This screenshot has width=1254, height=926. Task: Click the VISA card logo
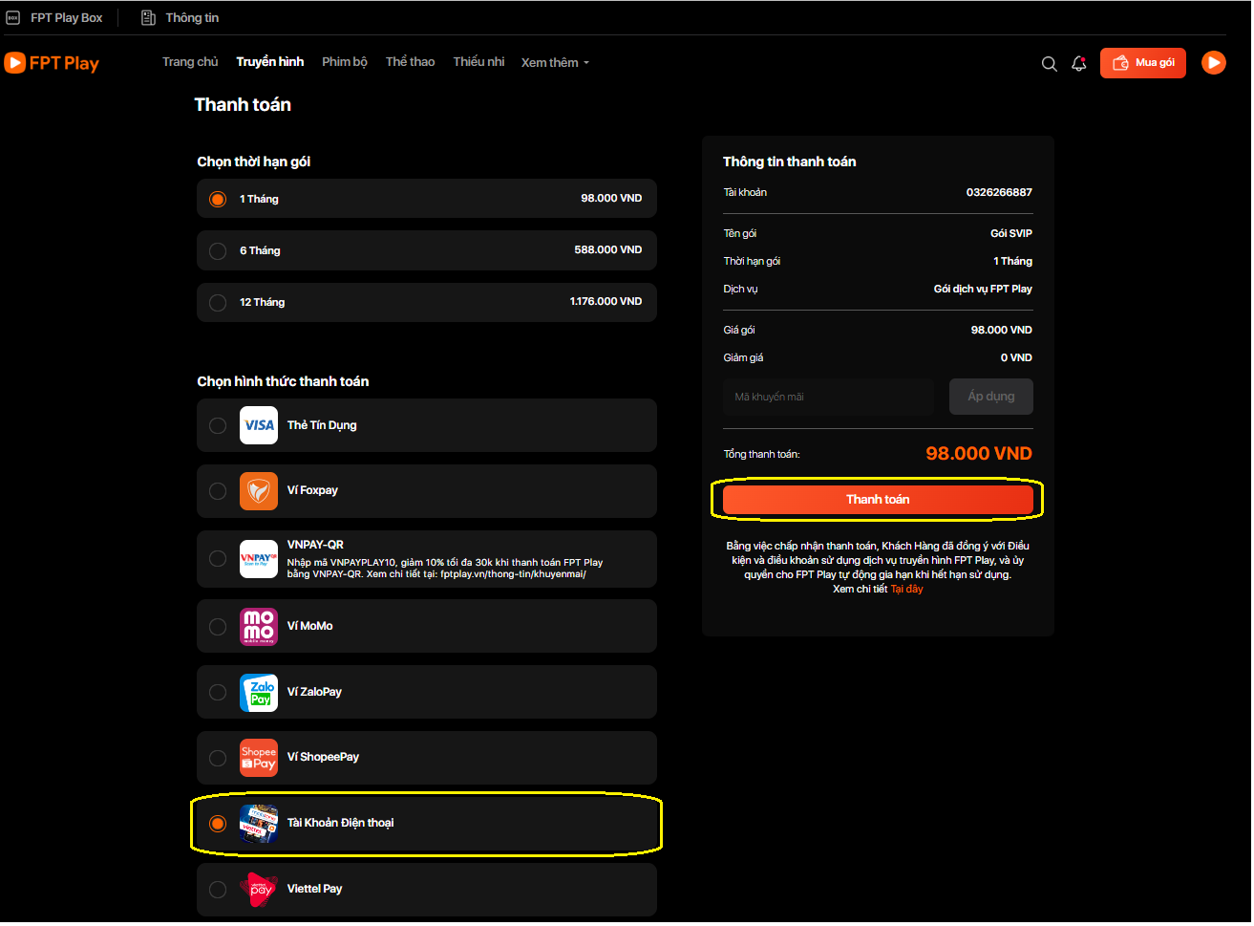coord(259,425)
